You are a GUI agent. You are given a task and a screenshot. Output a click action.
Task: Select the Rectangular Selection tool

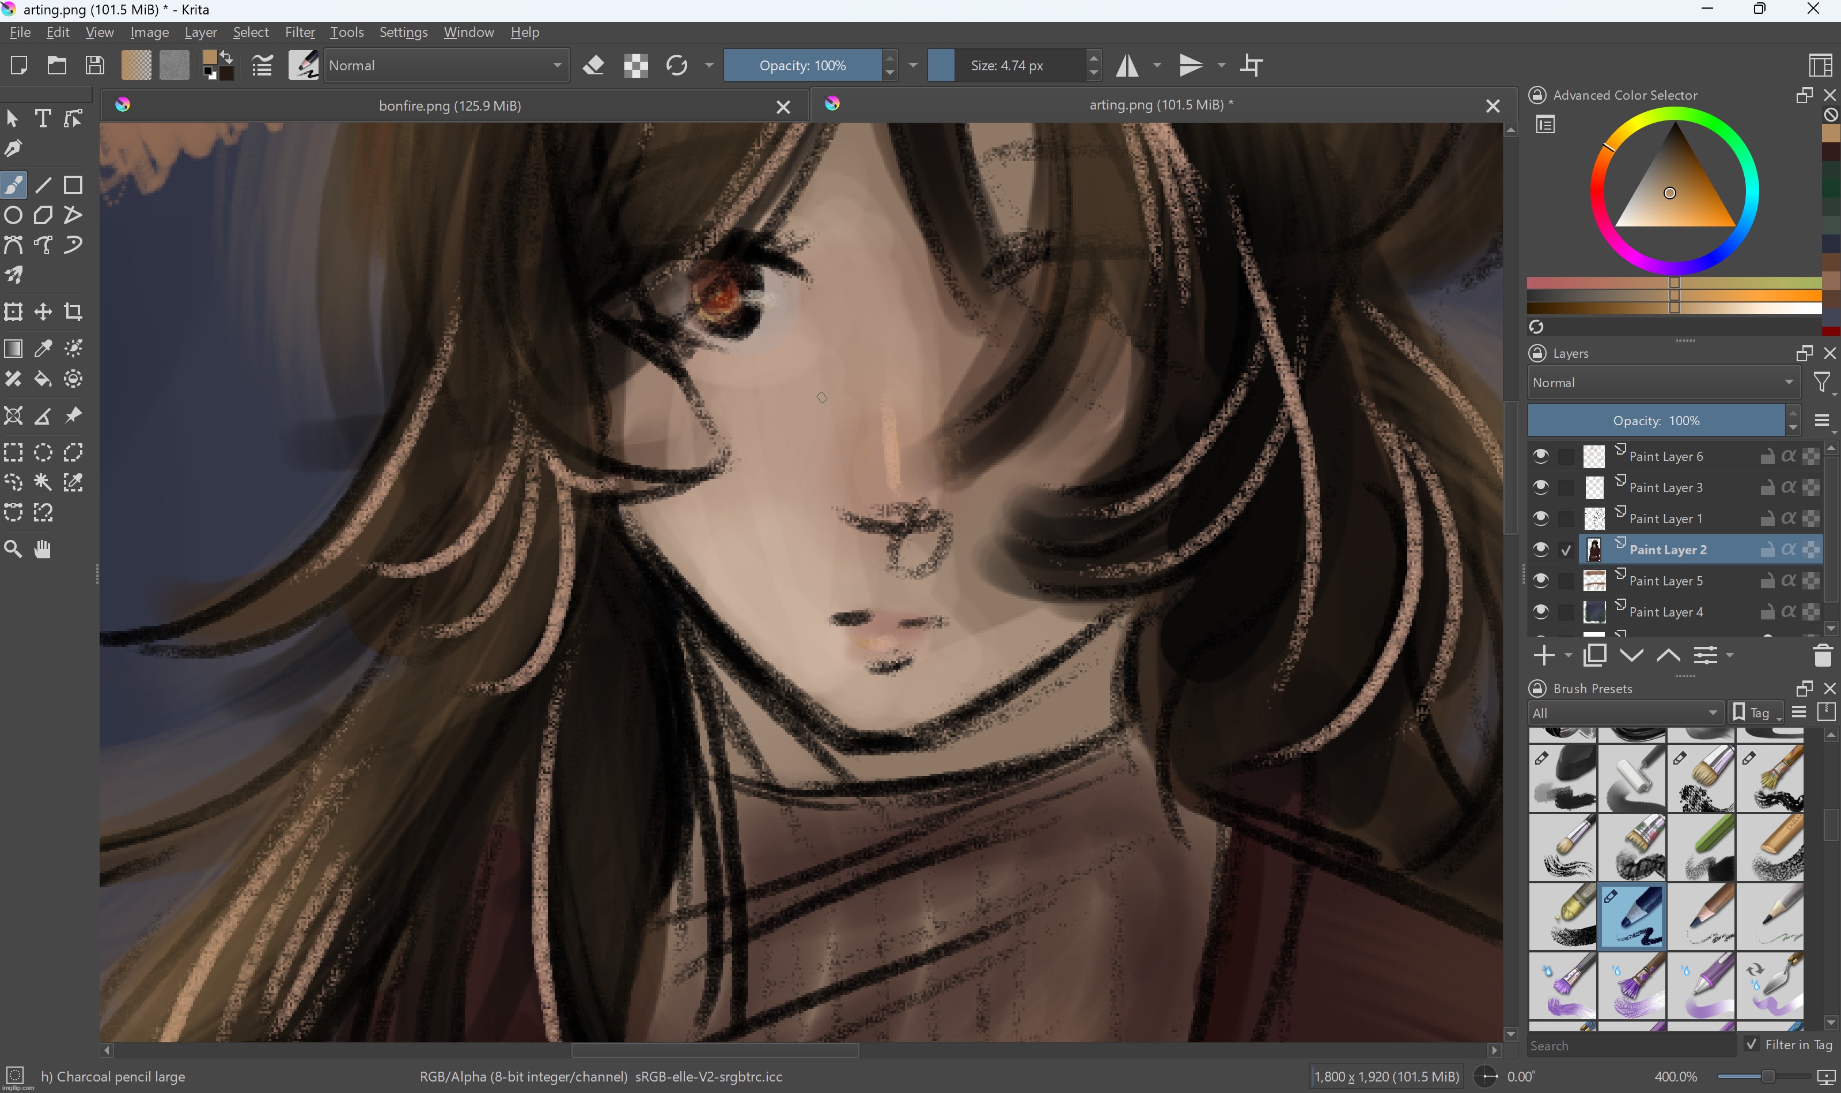pyautogui.click(x=13, y=452)
